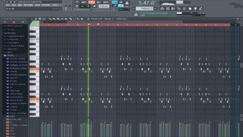
Task: Go to the previous pattern arrow
Action: [x=134, y=8]
